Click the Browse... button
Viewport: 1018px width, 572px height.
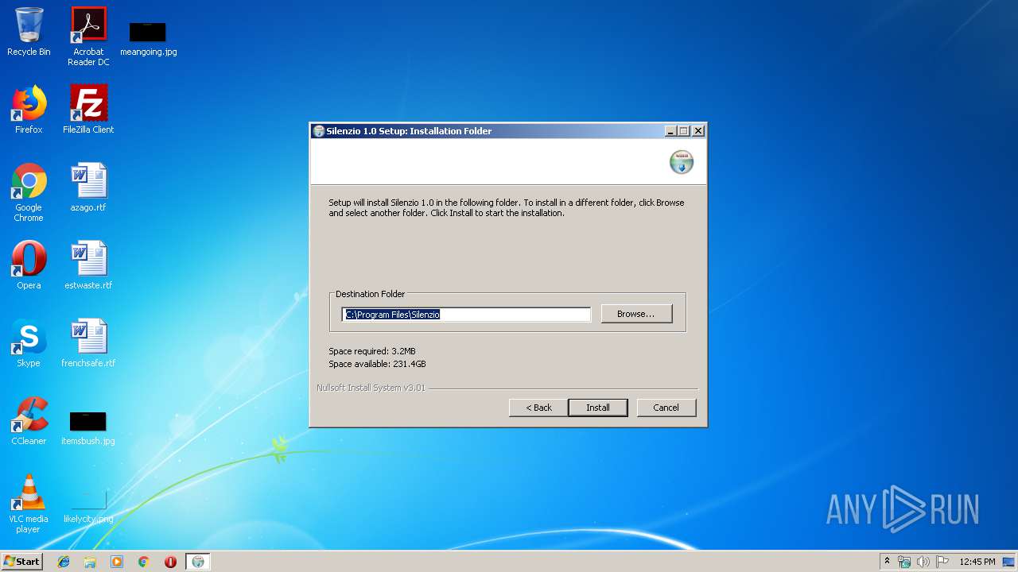click(x=636, y=314)
